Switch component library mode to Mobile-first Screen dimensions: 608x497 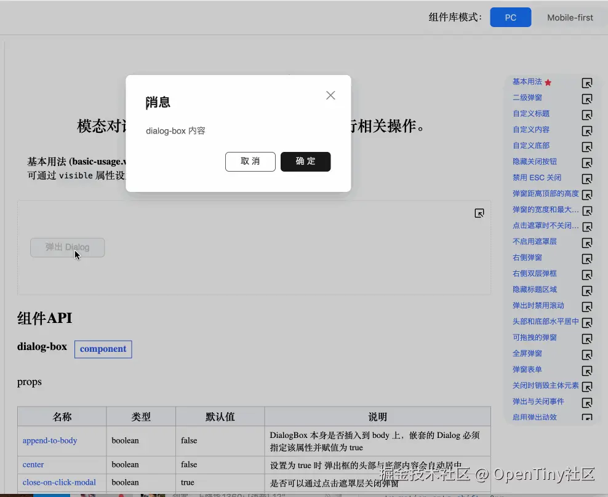coord(570,17)
